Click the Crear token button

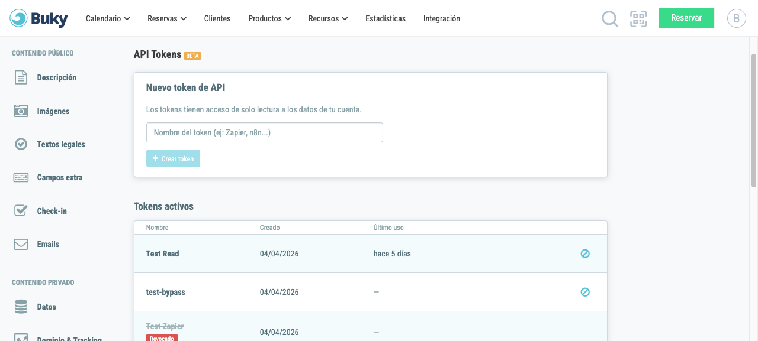(173, 158)
